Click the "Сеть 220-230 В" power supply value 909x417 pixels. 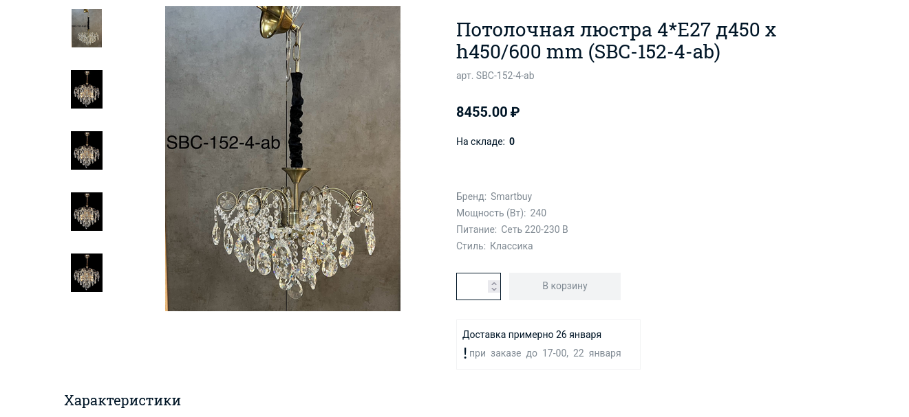(x=535, y=229)
